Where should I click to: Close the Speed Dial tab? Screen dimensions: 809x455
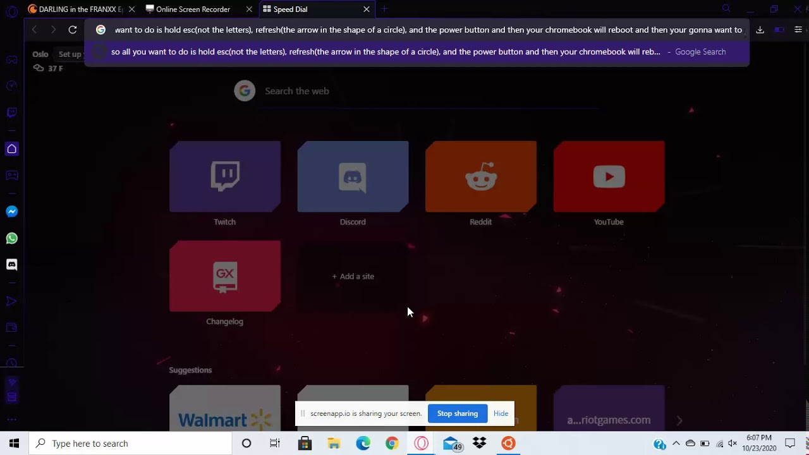point(367,9)
